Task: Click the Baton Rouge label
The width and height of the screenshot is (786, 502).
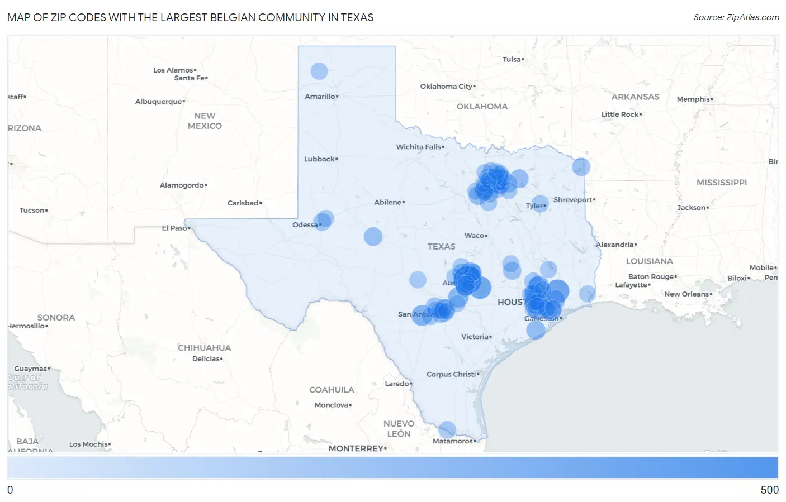Action: pos(651,277)
